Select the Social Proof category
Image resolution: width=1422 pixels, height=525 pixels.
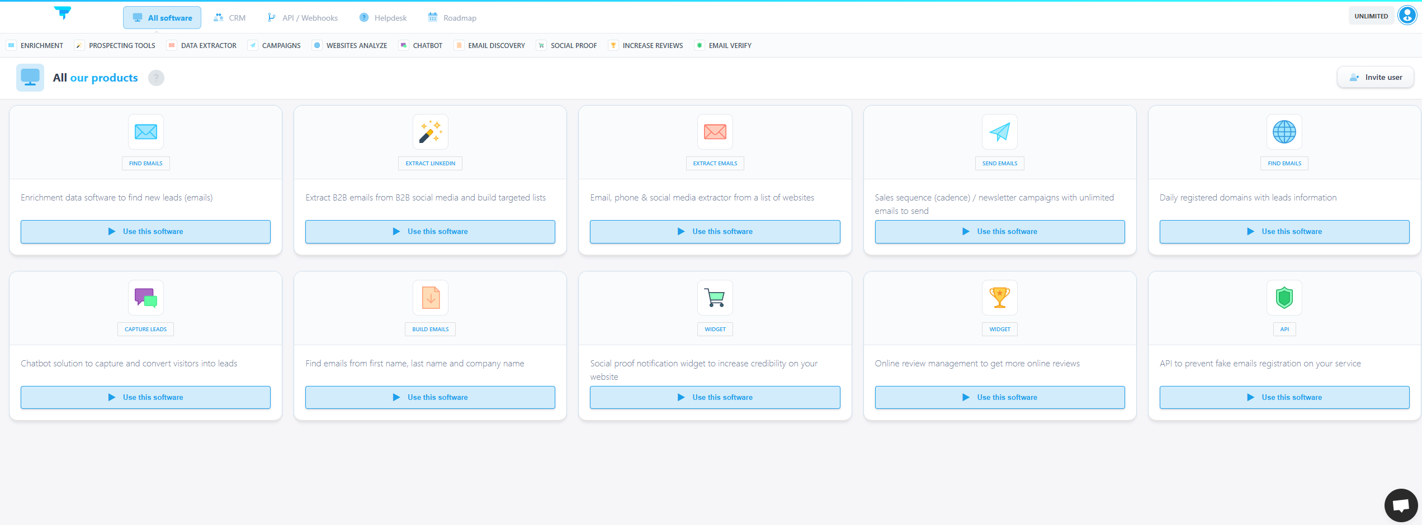567,45
